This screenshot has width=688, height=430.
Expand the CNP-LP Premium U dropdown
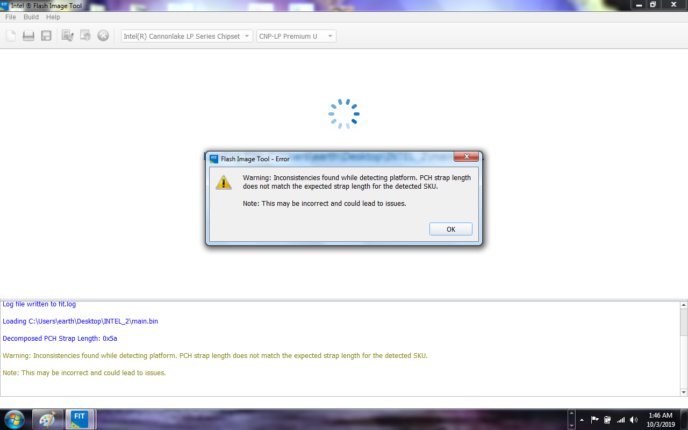pos(296,36)
